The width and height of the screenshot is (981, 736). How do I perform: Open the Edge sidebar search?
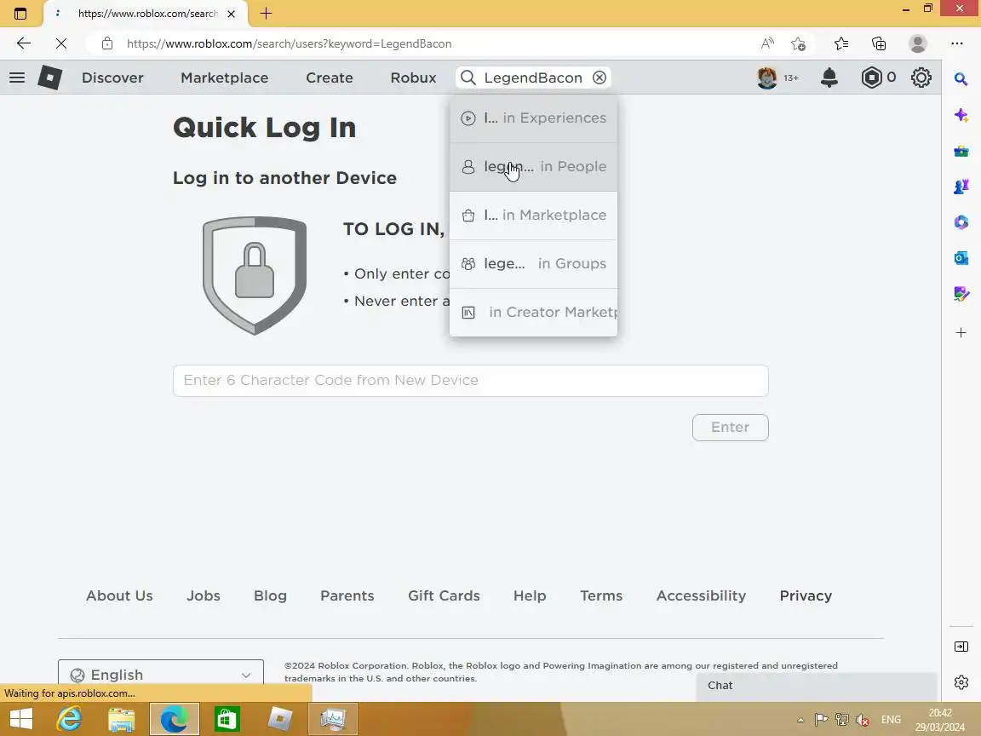961,79
